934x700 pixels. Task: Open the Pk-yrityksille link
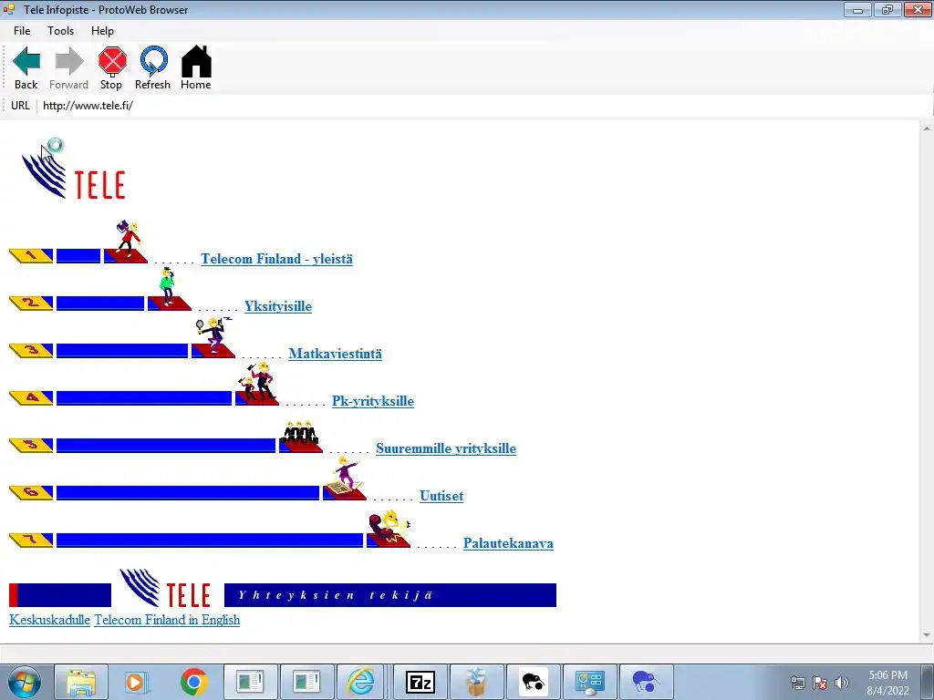(x=373, y=401)
